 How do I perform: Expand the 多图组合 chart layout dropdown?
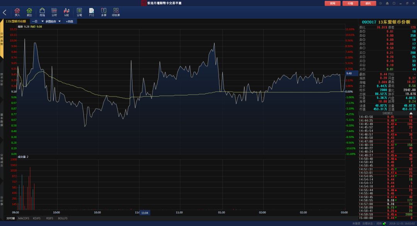click(53, 21)
